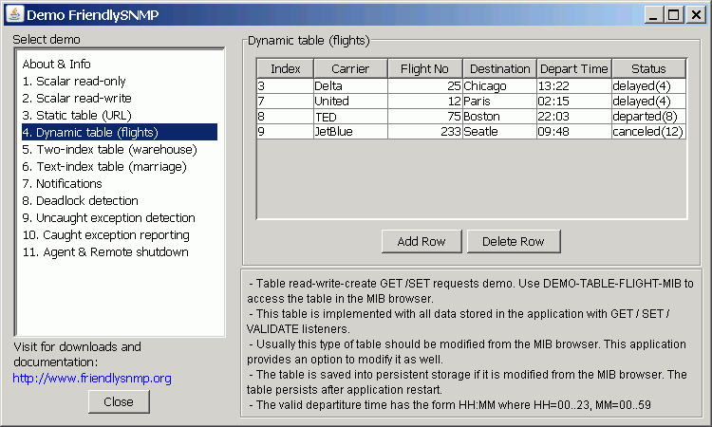Screen dimensions: 712x427
Task: Select the TED carrier cell
Action: pos(350,116)
